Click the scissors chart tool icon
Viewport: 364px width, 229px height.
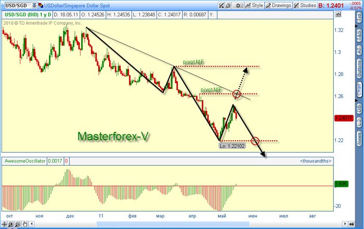click(x=221, y=5)
